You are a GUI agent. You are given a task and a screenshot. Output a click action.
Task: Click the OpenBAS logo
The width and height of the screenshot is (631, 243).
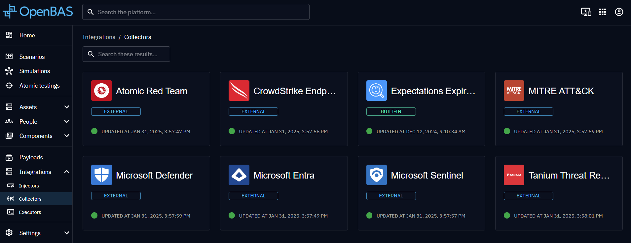tap(38, 12)
